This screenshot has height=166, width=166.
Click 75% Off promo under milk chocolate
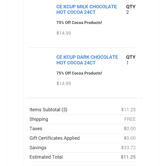pos(79,23)
